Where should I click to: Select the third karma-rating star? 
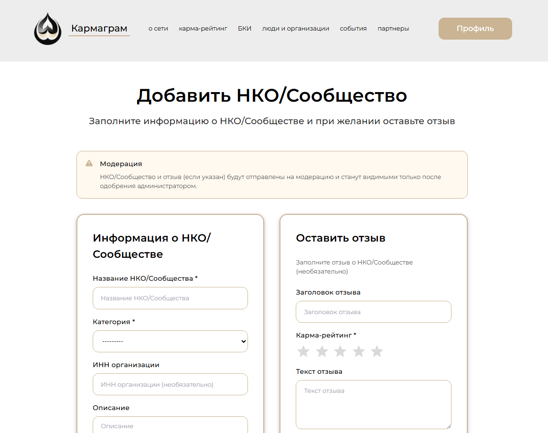(x=340, y=351)
